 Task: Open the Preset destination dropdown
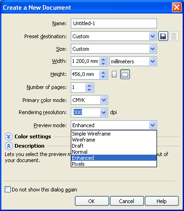tap(152, 36)
